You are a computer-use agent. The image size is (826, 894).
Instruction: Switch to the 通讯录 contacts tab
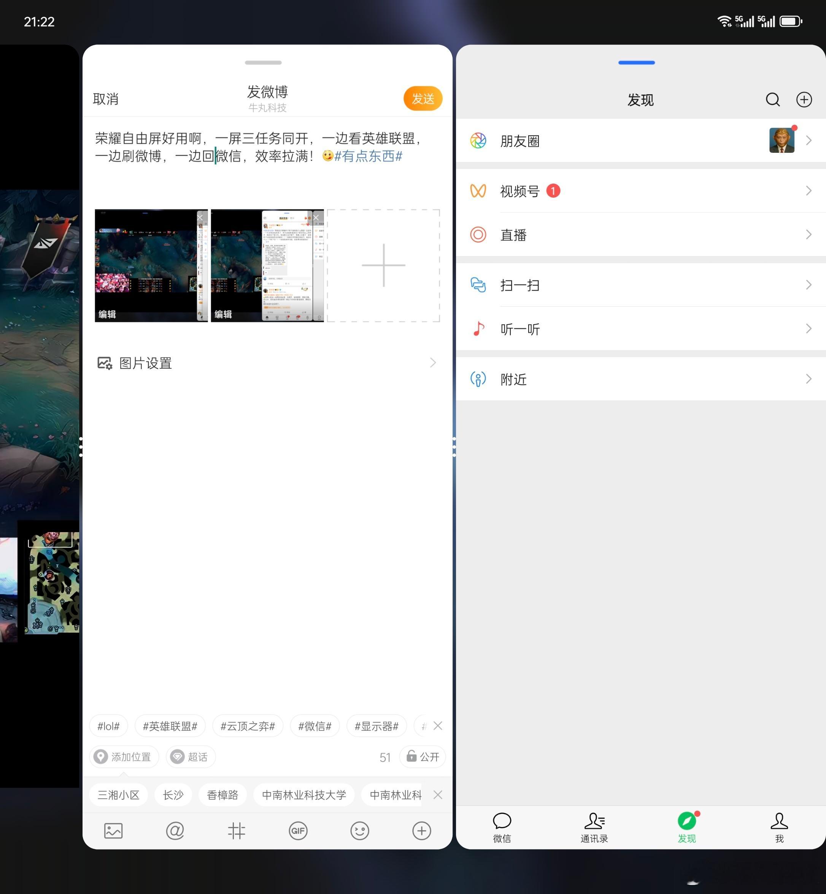click(594, 827)
